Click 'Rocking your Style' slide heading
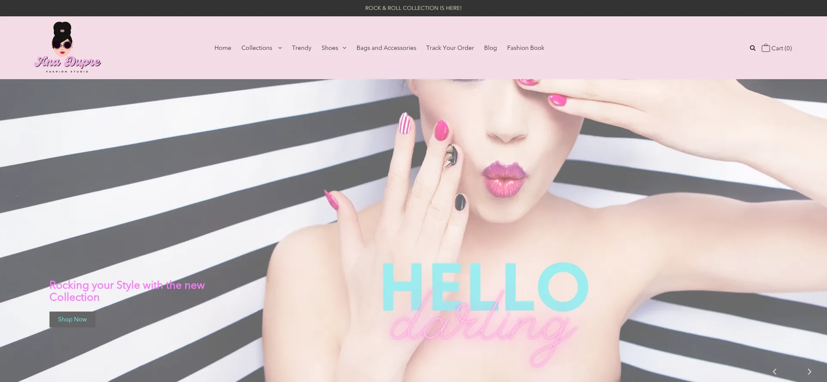 pyautogui.click(x=127, y=291)
